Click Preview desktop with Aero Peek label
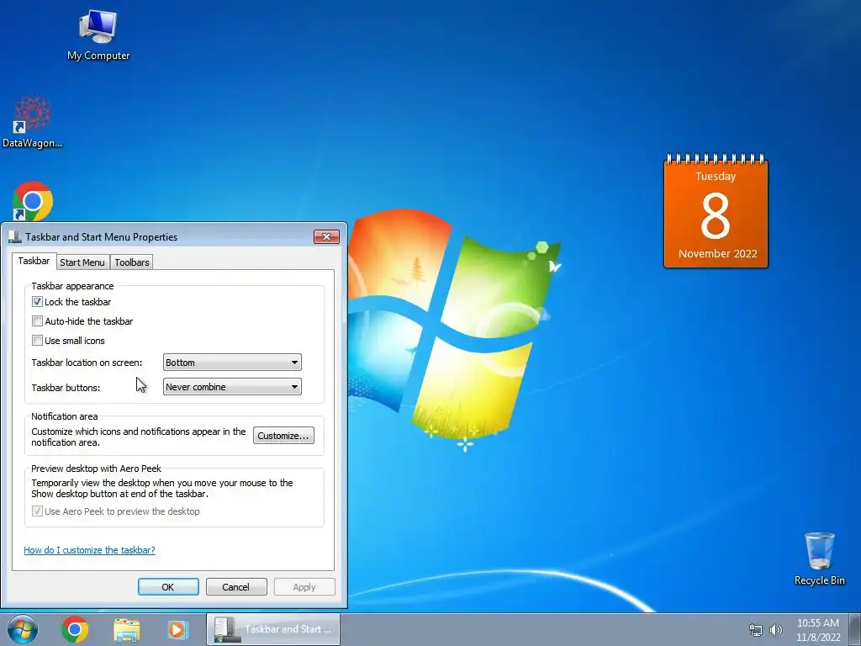The width and height of the screenshot is (861, 646). [96, 469]
